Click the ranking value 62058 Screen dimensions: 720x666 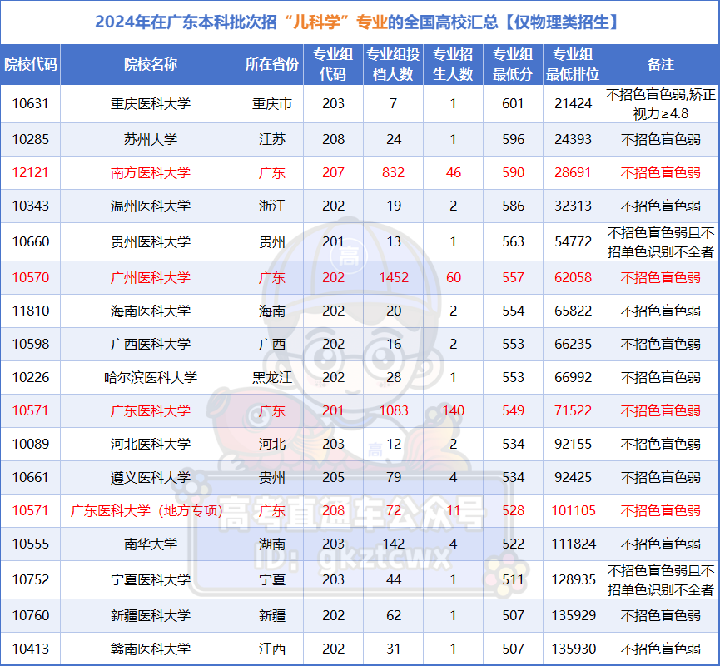pyautogui.click(x=573, y=278)
